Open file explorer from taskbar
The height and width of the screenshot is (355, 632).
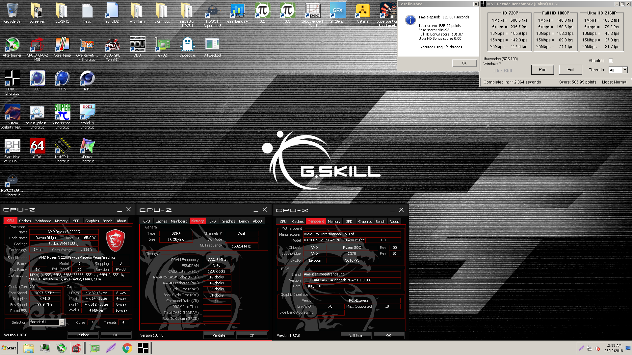(x=29, y=348)
